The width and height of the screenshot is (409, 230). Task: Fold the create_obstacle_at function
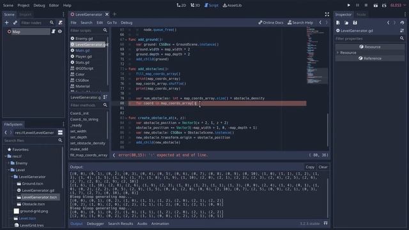click(x=127, y=118)
